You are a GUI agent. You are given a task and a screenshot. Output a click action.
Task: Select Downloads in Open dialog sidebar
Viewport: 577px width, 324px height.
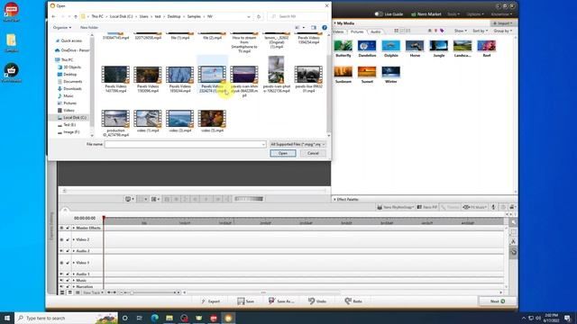(72, 88)
